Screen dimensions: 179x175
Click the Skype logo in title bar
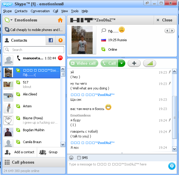7,4
